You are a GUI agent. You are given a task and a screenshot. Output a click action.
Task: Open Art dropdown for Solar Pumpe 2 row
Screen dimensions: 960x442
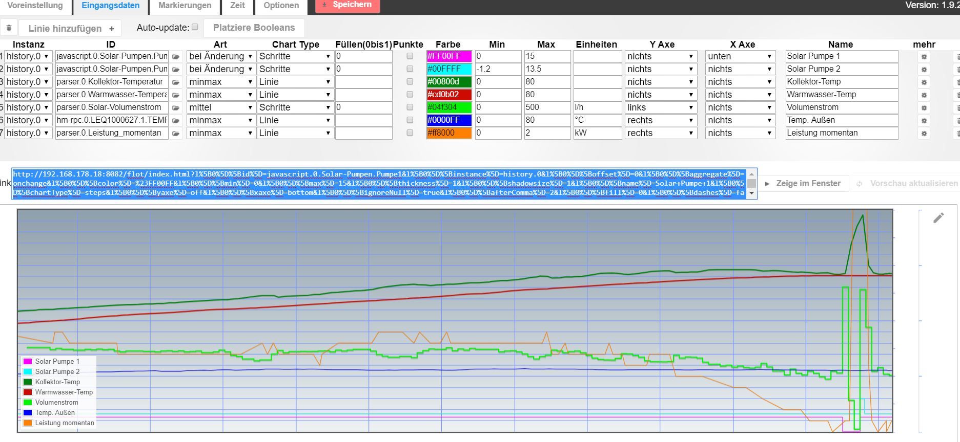(x=221, y=69)
